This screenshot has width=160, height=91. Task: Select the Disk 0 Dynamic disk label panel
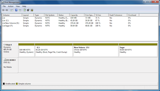coord(10,50)
